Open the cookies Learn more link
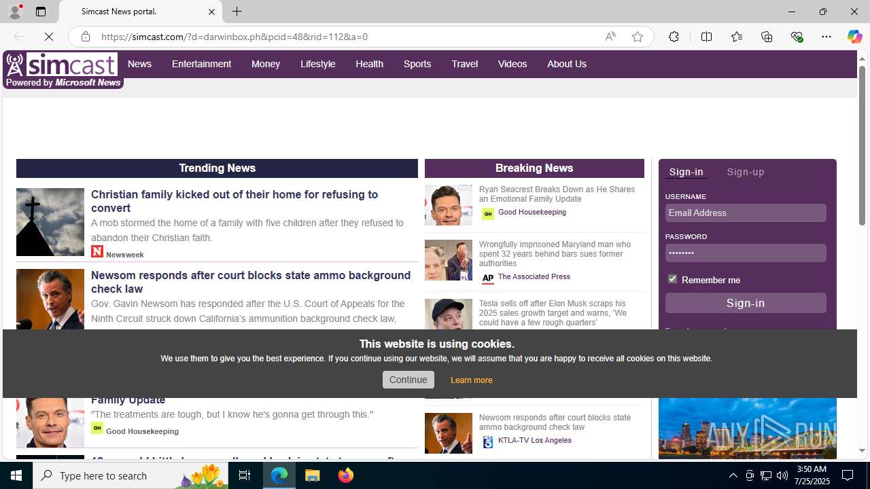 point(471,380)
